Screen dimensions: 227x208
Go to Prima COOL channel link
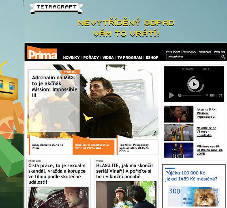tap(189, 52)
